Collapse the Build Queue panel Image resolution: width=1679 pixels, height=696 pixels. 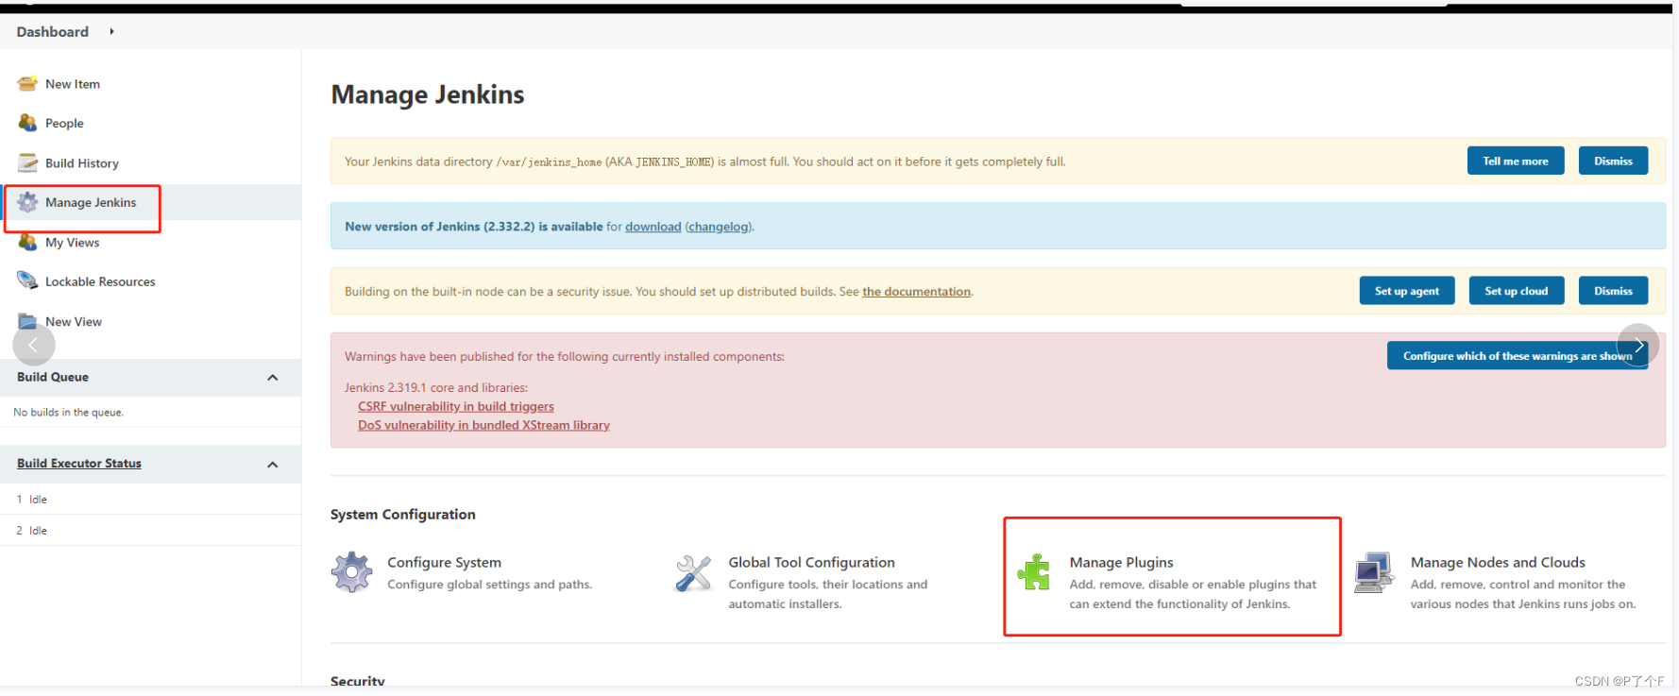point(273,378)
